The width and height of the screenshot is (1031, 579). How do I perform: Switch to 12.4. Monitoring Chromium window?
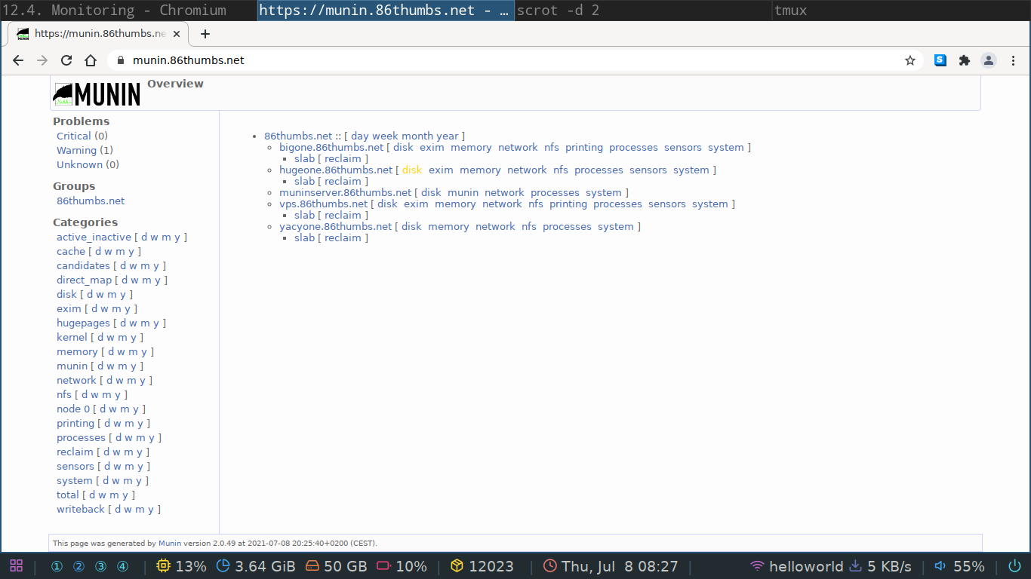click(128, 11)
